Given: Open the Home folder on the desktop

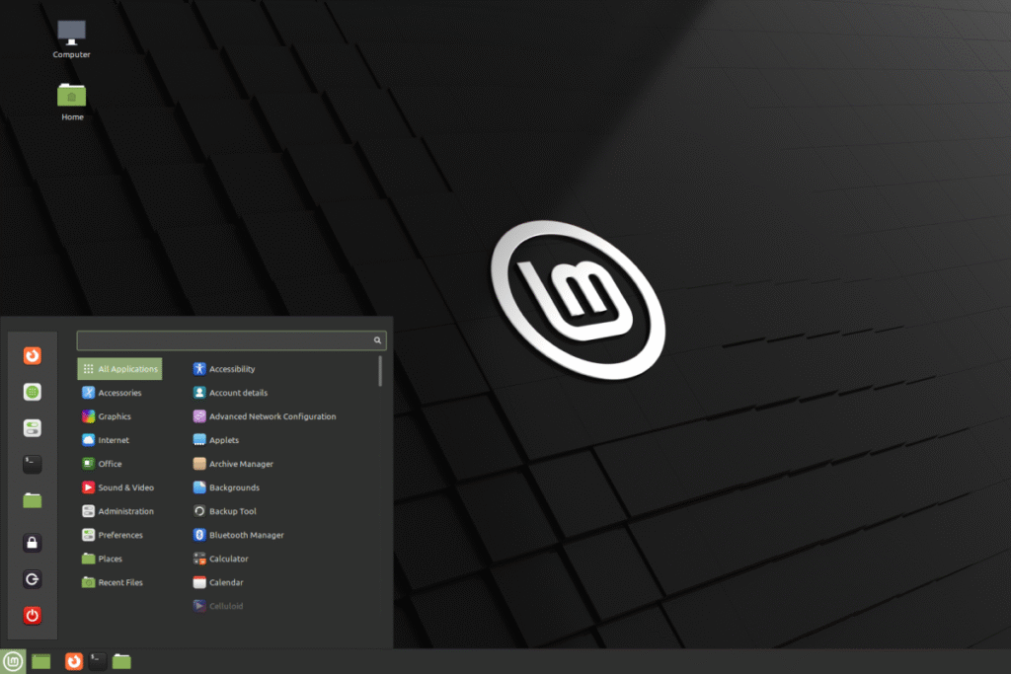Looking at the screenshot, I should [71, 102].
